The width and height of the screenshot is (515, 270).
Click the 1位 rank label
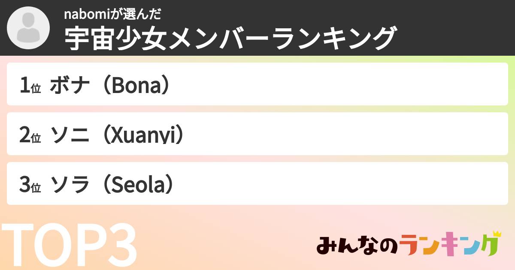[30, 87]
